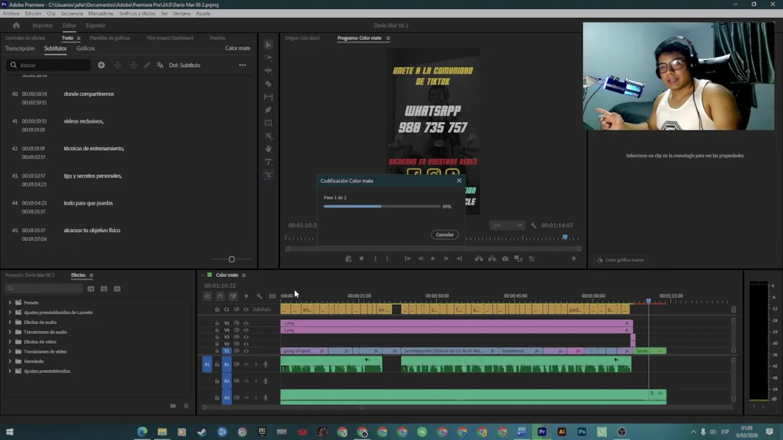The image size is (783, 440).
Task: Toggle snap in timeline magnet icon
Action: click(x=220, y=296)
